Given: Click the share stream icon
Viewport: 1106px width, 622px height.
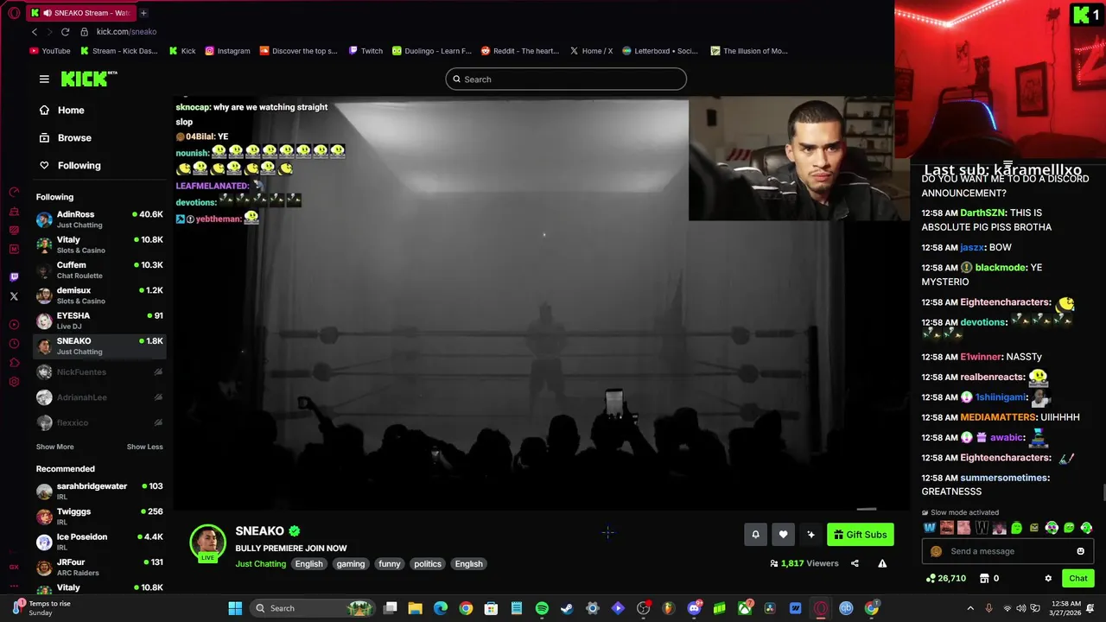Looking at the screenshot, I should (x=855, y=563).
